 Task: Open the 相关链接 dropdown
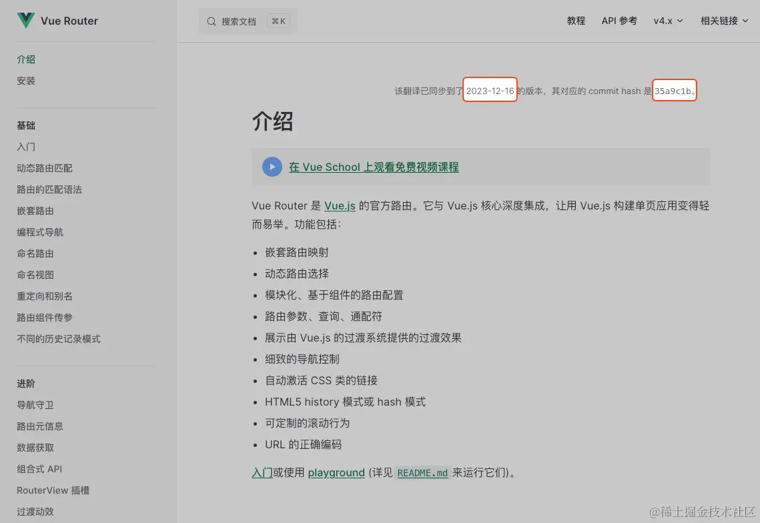[x=723, y=21]
